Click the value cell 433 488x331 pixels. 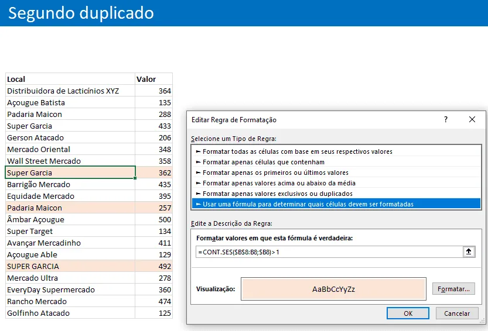[x=153, y=126]
